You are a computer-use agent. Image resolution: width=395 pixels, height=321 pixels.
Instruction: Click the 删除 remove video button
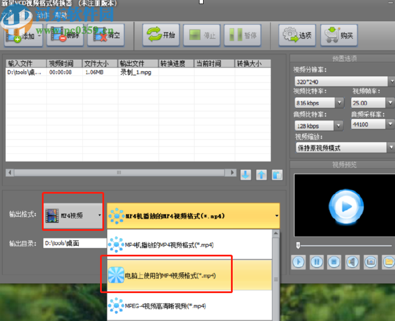click(x=65, y=35)
